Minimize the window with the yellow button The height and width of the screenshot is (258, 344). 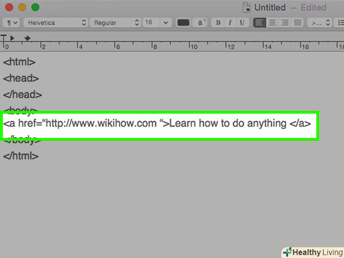(x=22, y=7)
